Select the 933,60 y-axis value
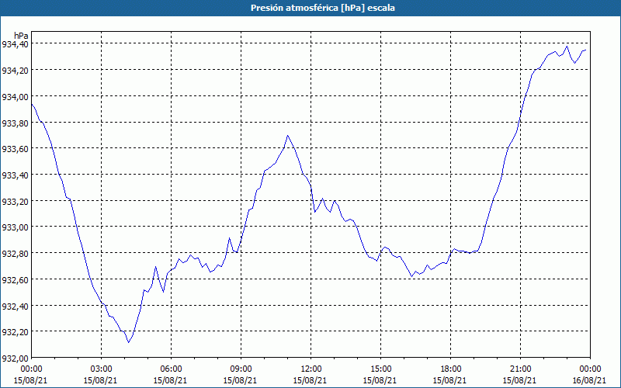Viewport: 621px width, 388px height. coord(15,149)
